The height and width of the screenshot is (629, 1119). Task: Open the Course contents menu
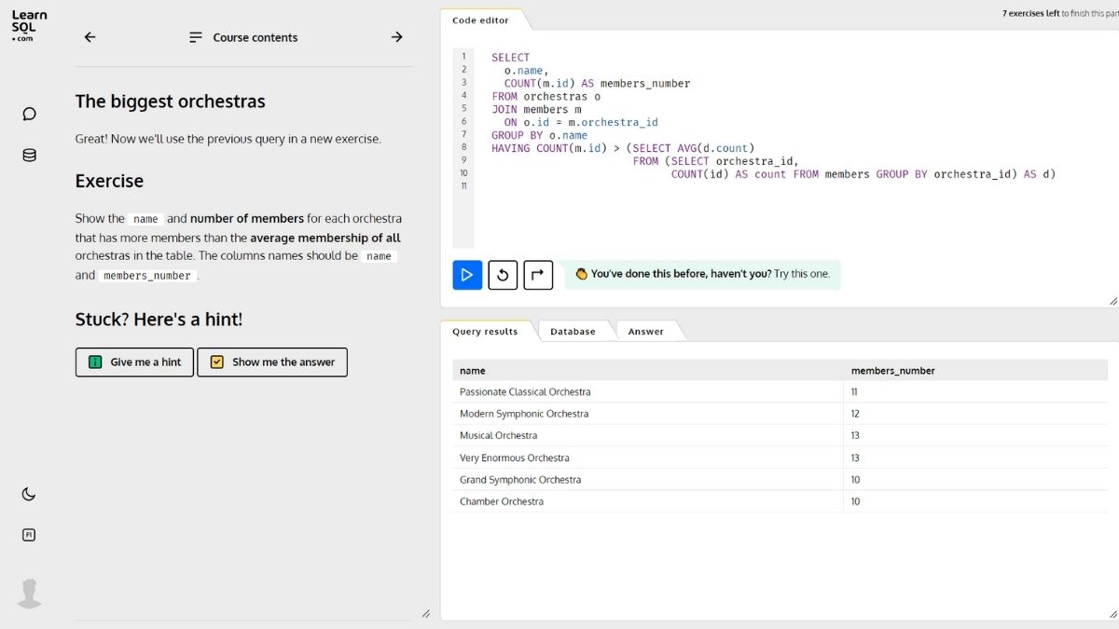[x=243, y=37]
